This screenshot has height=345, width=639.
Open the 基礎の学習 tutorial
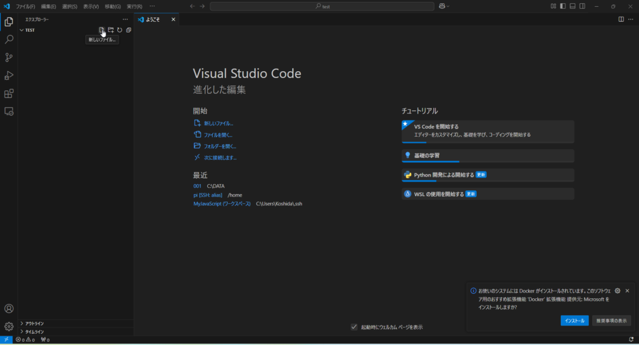click(x=488, y=155)
